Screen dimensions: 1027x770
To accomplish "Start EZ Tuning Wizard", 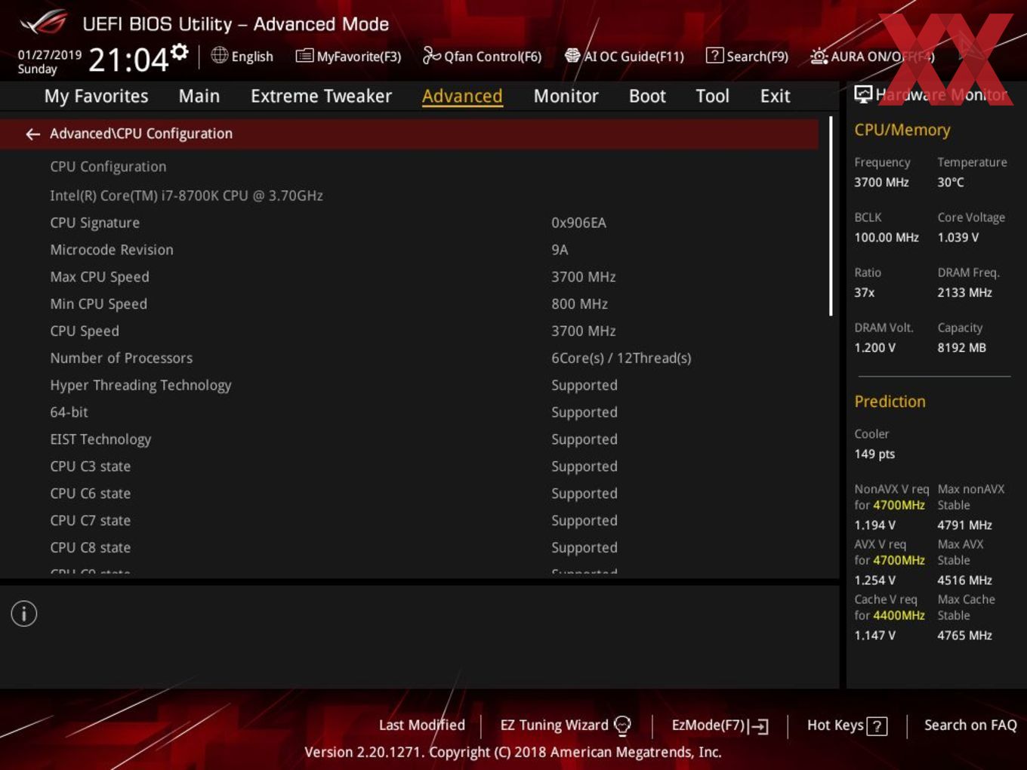I will click(566, 725).
